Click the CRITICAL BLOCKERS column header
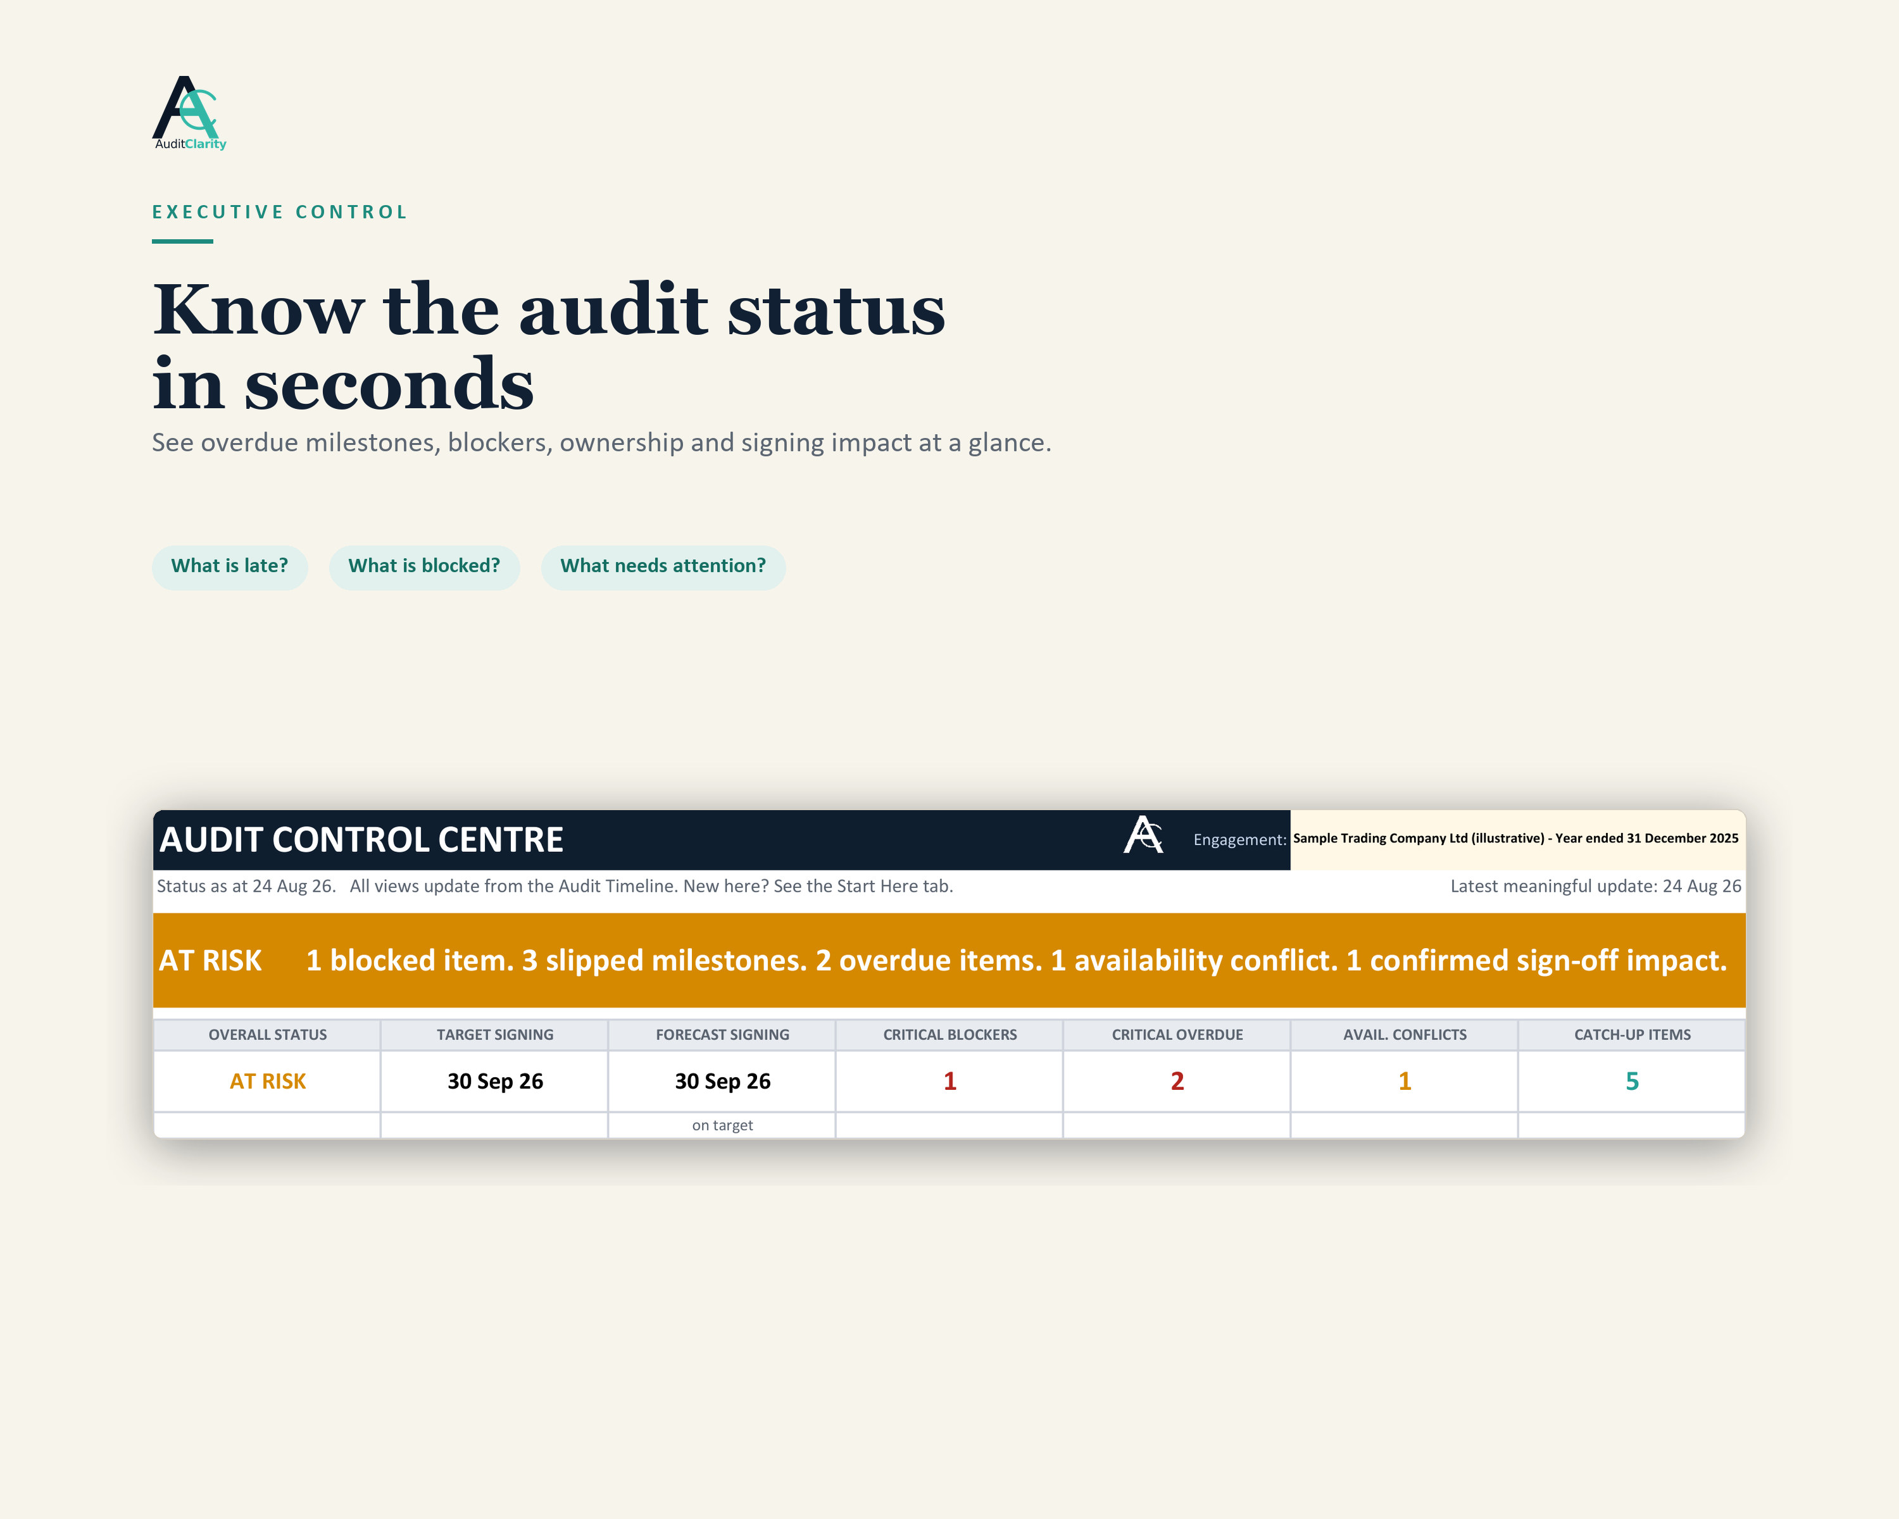The image size is (1899, 1519). pyautogui.click(x=949, y=1035)
